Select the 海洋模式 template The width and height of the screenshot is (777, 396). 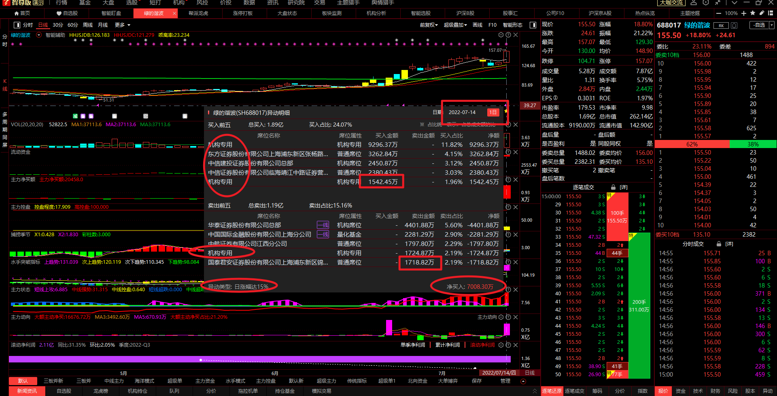tap(144, 381)
